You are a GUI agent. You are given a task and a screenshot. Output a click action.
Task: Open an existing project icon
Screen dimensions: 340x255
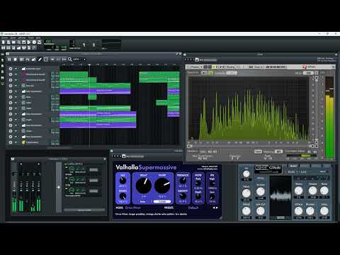coord(13,42)
